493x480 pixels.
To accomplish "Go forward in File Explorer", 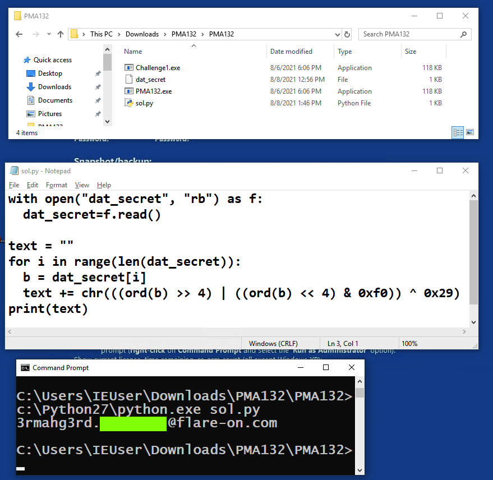I will point(36,34).
